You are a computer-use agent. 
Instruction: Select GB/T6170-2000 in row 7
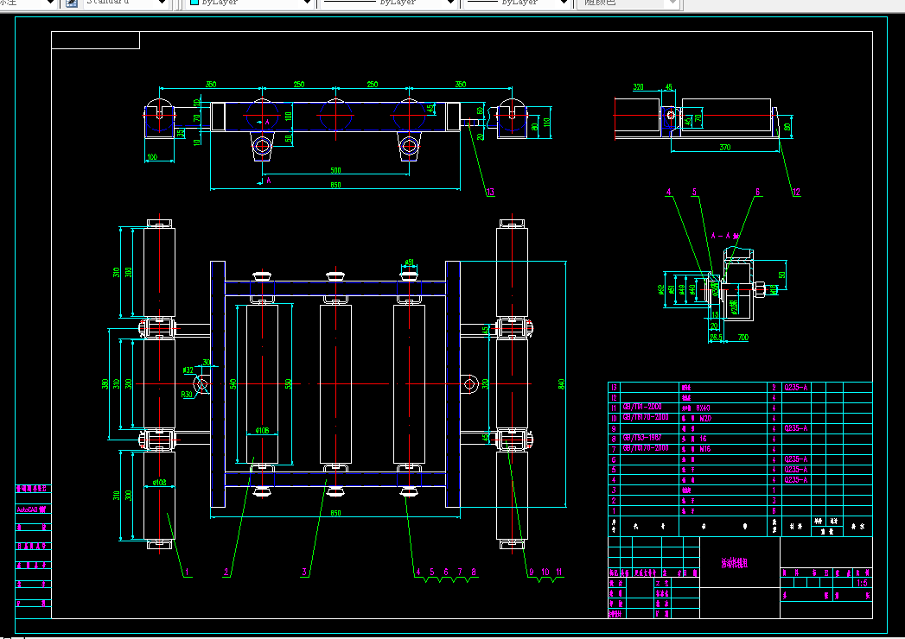click(646, 448)
